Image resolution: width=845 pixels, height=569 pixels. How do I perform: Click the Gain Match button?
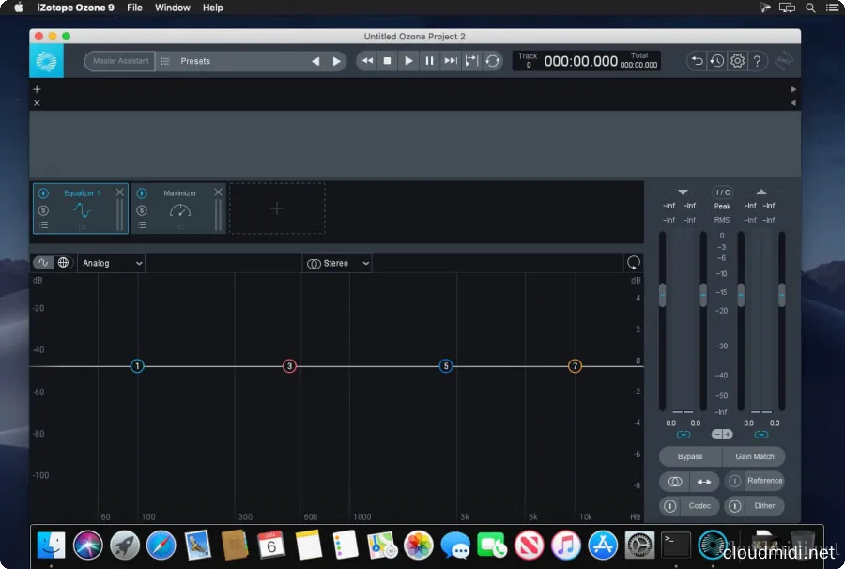coord(754,455)
